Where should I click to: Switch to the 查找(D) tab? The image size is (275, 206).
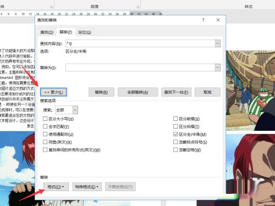(47, 32)
